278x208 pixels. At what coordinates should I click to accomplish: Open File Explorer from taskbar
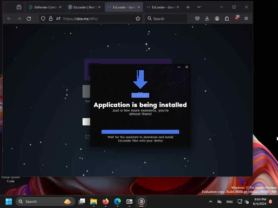point(94,201)
